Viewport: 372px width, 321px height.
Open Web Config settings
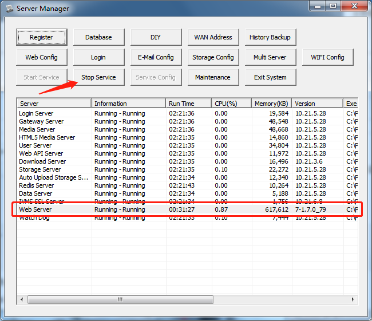point(42,57)
